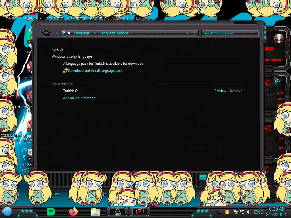
Task: Switch to the red Control Panel taskbar button
Action: (x=140, y=212)
